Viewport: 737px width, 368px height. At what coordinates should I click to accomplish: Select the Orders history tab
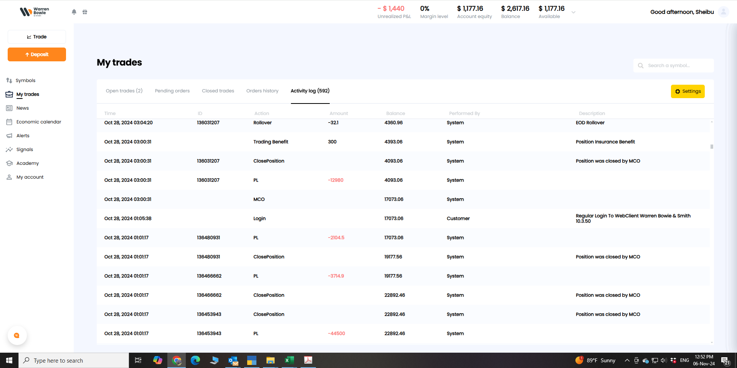pyautogui.click(x=262, y=91)
